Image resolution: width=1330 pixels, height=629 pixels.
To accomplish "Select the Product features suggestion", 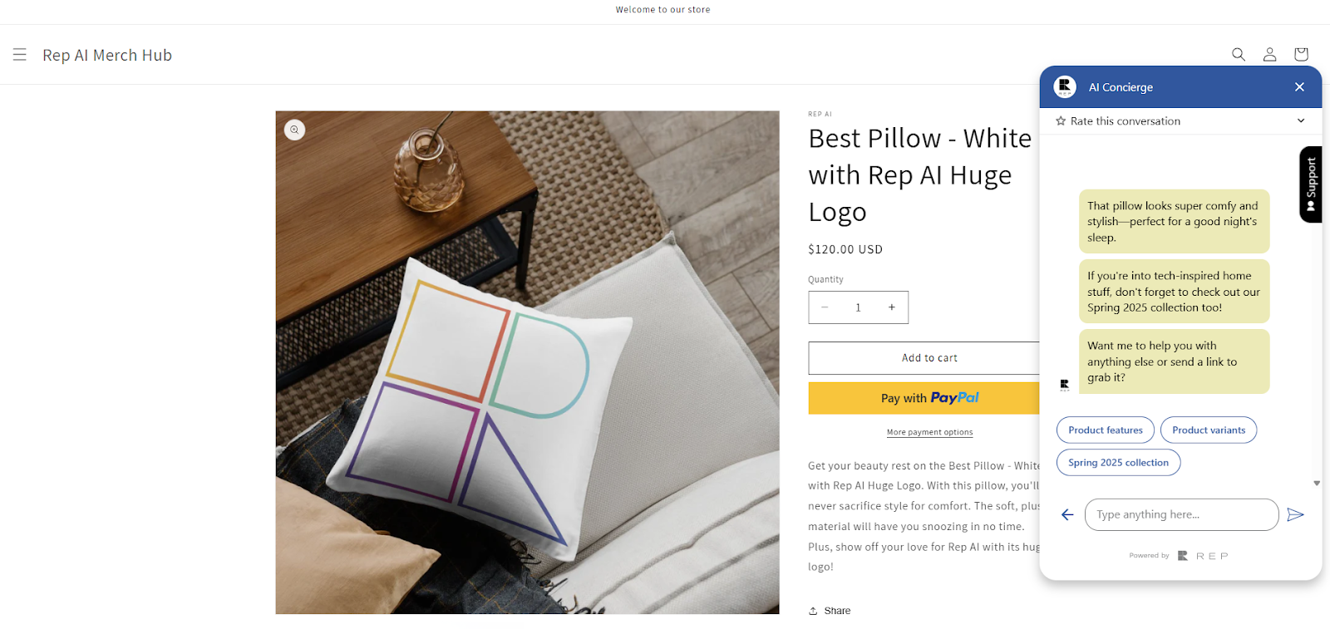I will 1106,430.
